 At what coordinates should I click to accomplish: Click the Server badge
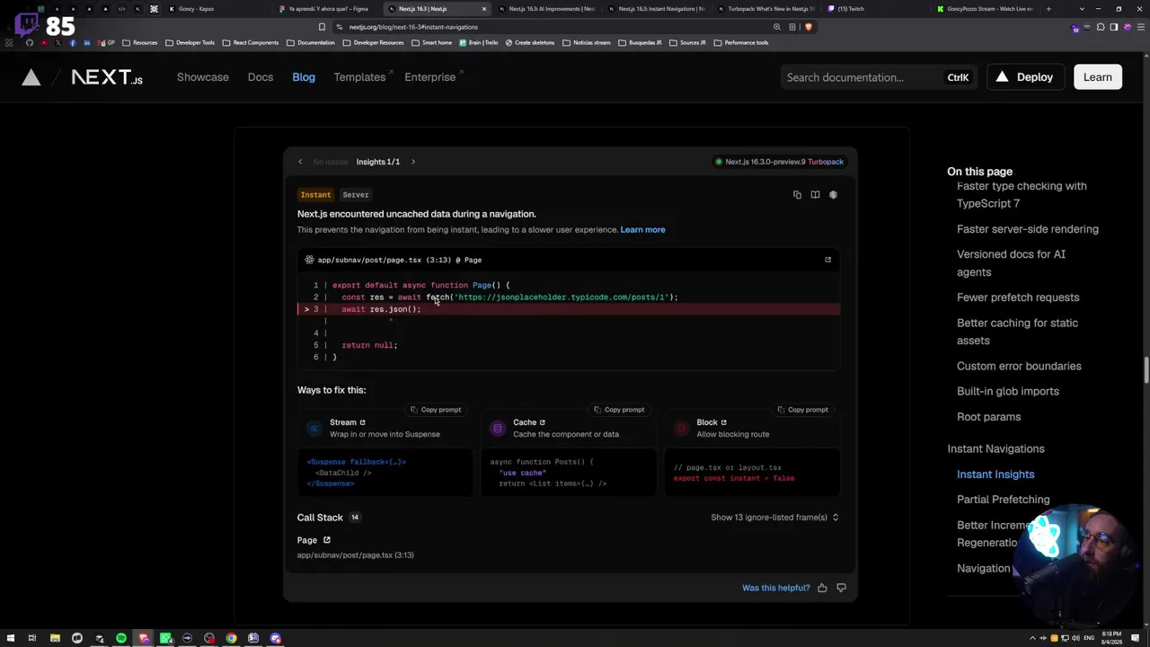click(356, 195)
